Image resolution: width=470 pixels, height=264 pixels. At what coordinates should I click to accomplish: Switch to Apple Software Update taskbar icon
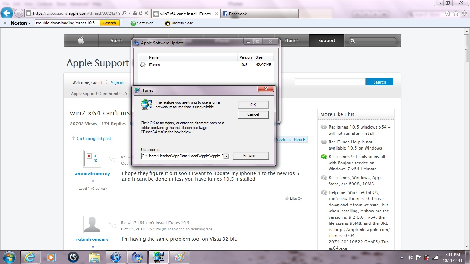[x=137, y=257]
